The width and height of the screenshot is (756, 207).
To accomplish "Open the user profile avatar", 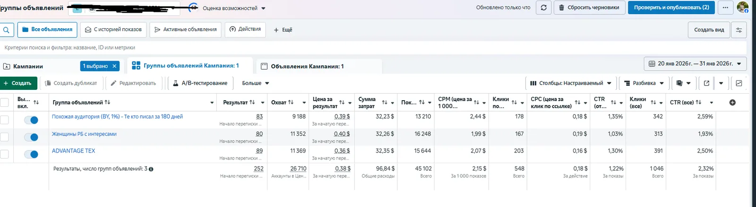I will coord(742,7).
